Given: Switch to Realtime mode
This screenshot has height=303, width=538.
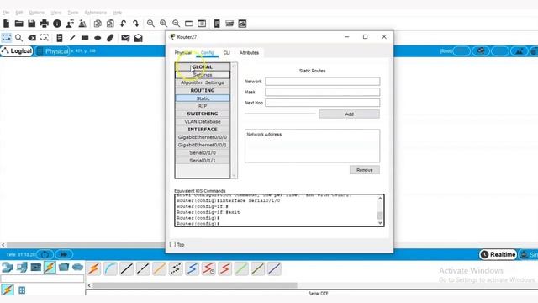Looking at the screenshot, I should 498,254.
